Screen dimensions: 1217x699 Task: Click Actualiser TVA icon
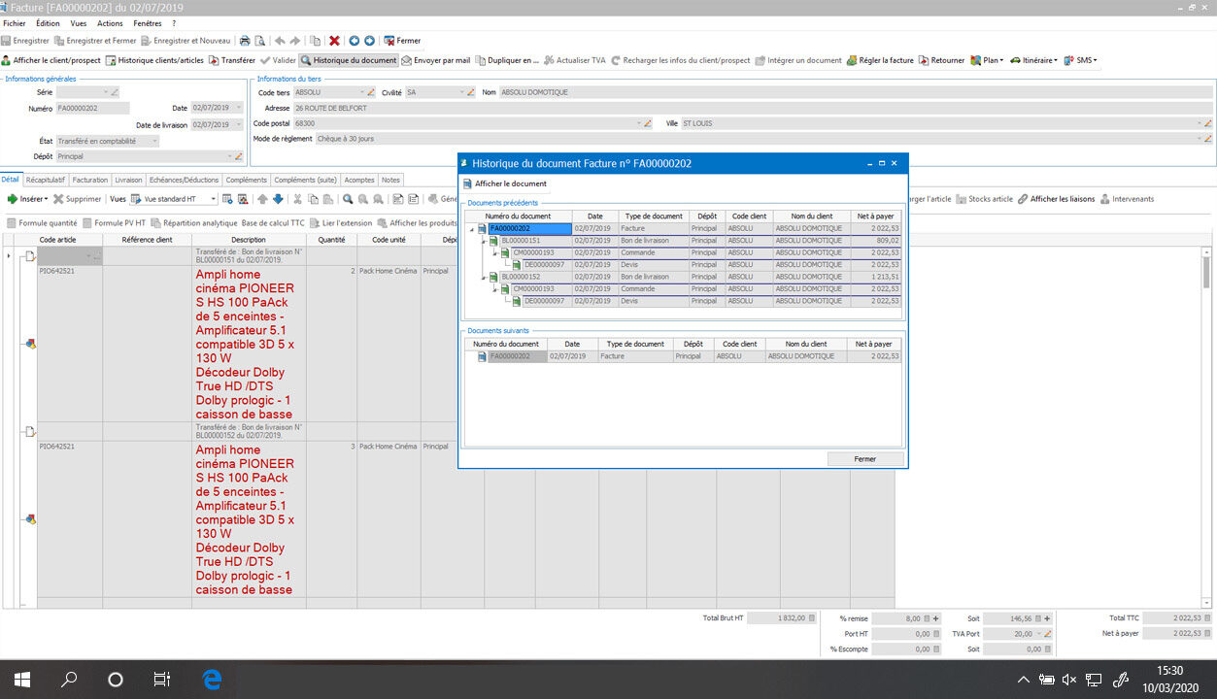[550, 59]
